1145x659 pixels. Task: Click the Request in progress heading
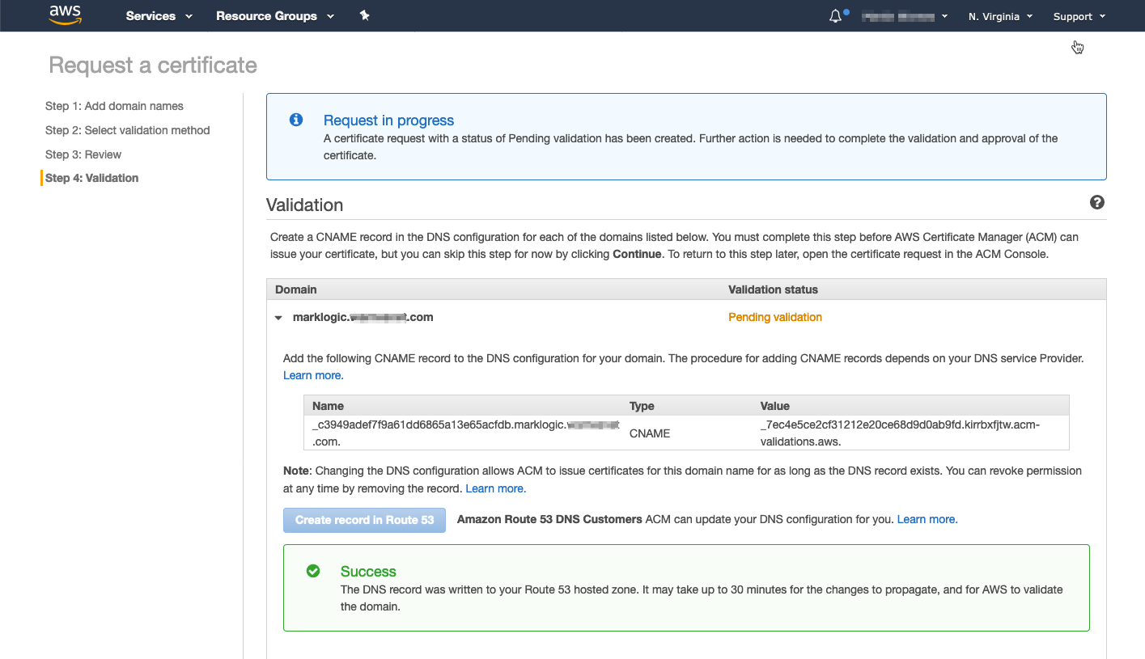pos(388,120)
